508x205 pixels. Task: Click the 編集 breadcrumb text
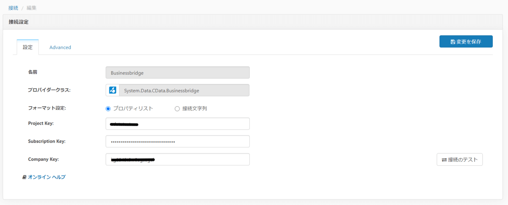[31, 8]
